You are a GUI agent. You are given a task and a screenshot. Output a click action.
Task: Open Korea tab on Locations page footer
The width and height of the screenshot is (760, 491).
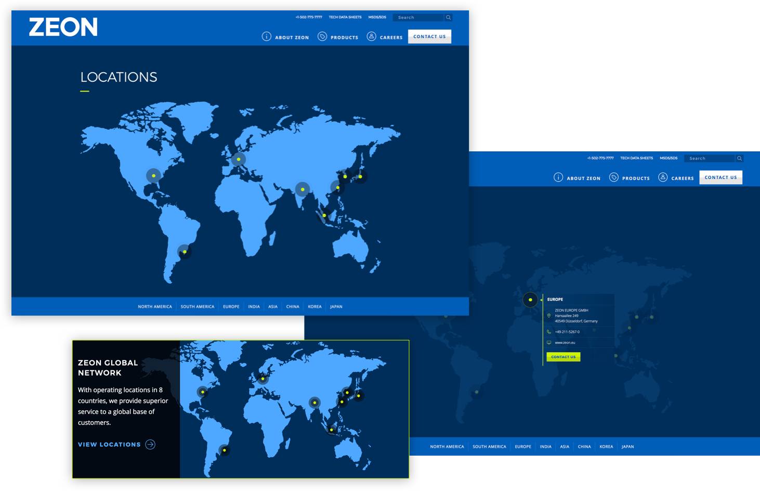click(x=315, y=307)
